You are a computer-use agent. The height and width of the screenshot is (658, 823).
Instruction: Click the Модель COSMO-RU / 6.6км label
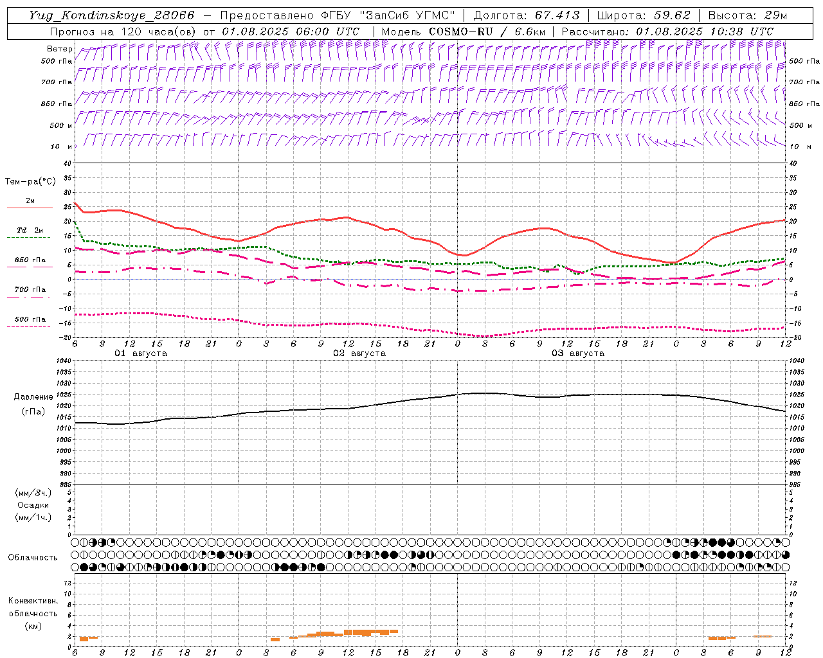(463, 31)
